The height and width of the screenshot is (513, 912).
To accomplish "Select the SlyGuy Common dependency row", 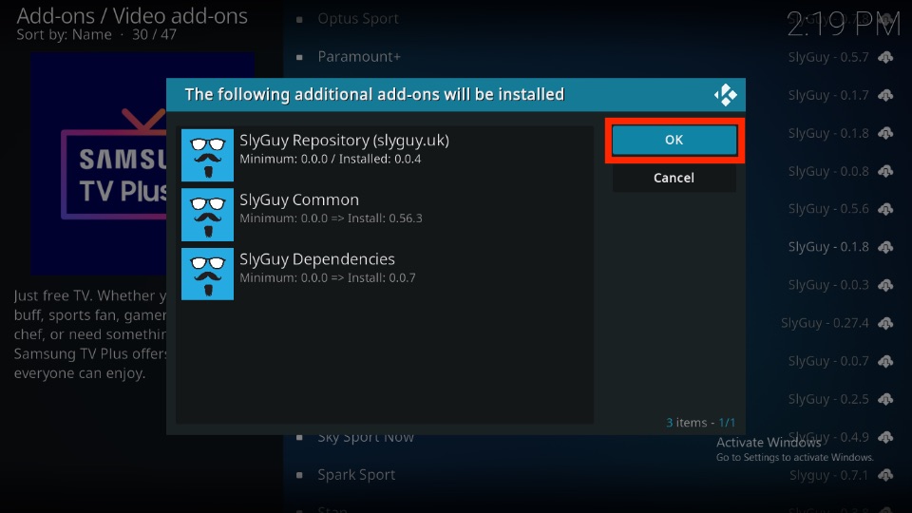I will [x=385, y=215].
